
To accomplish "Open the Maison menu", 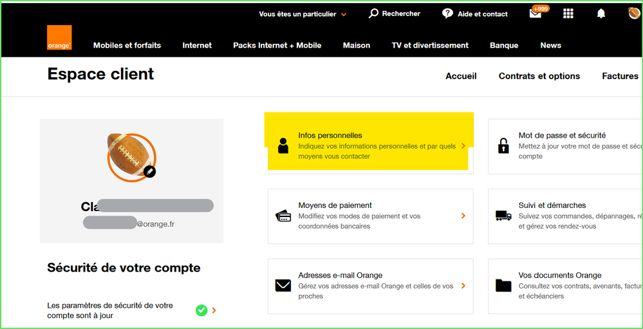I will pos(357,45).
